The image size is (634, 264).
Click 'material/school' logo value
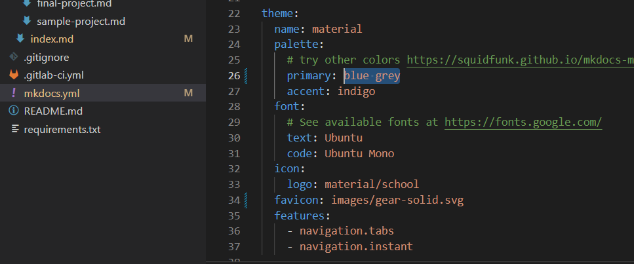(x=372, y=185)
